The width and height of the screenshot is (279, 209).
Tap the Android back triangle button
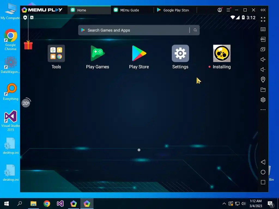point(263,162)
